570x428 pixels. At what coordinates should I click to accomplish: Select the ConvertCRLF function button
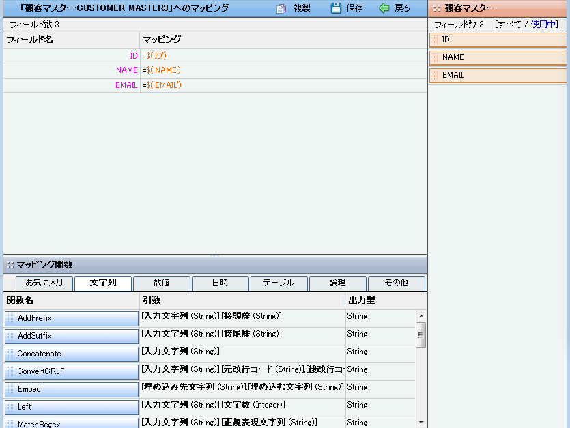[x=72, y=371]
